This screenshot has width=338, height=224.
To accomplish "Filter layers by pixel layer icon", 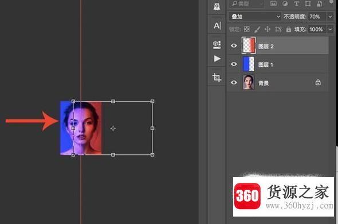I will coord(273,3).
